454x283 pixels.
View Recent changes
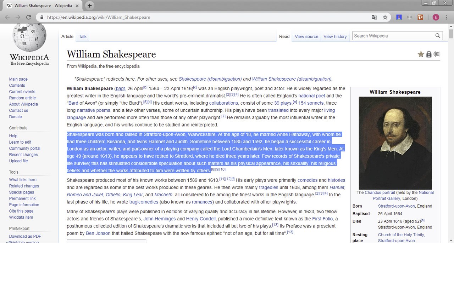point(23,155)
